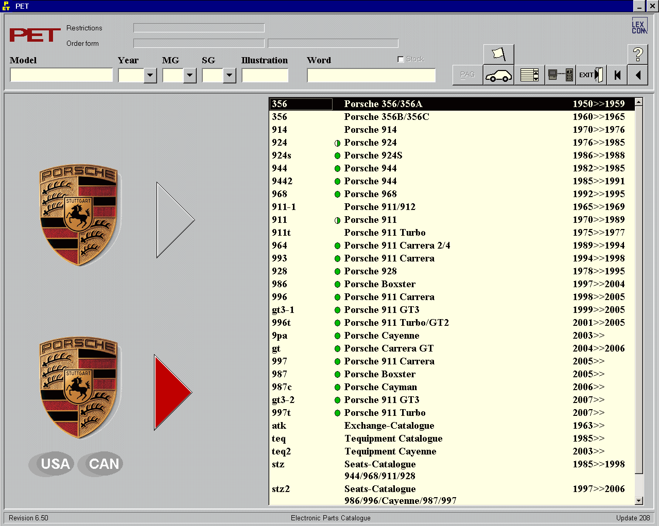The width and height of the screenshot is (659, 526).
Task: Select Porsche 911 1970>>1989 row
Action: pyautogui.click(x=452, y=220)
